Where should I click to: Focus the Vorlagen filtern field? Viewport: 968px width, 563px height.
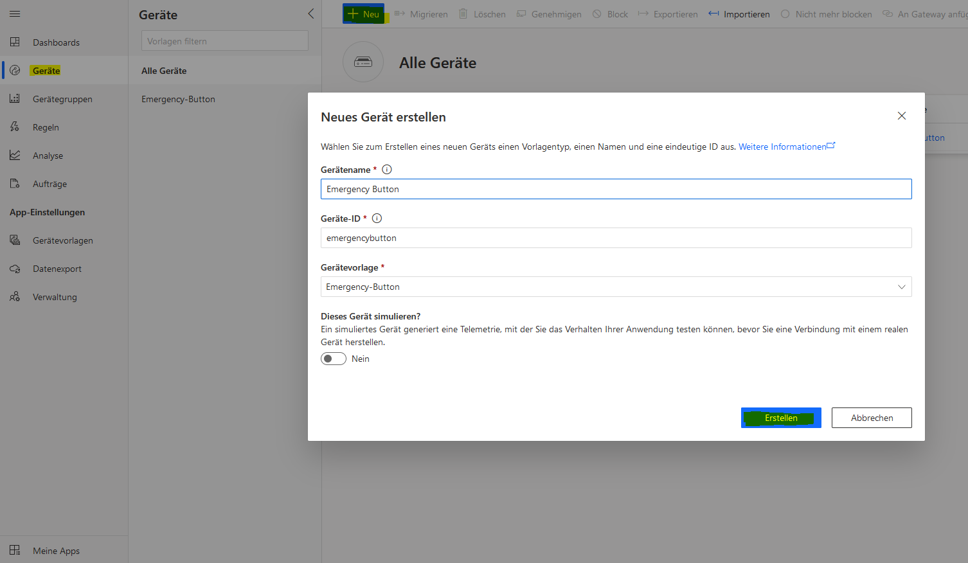click(x=225, y=41)
